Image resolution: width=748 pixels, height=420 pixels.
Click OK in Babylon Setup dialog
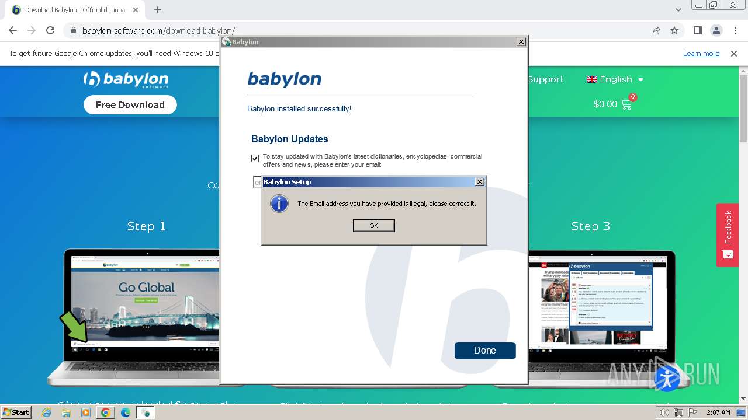coord(373,226)
